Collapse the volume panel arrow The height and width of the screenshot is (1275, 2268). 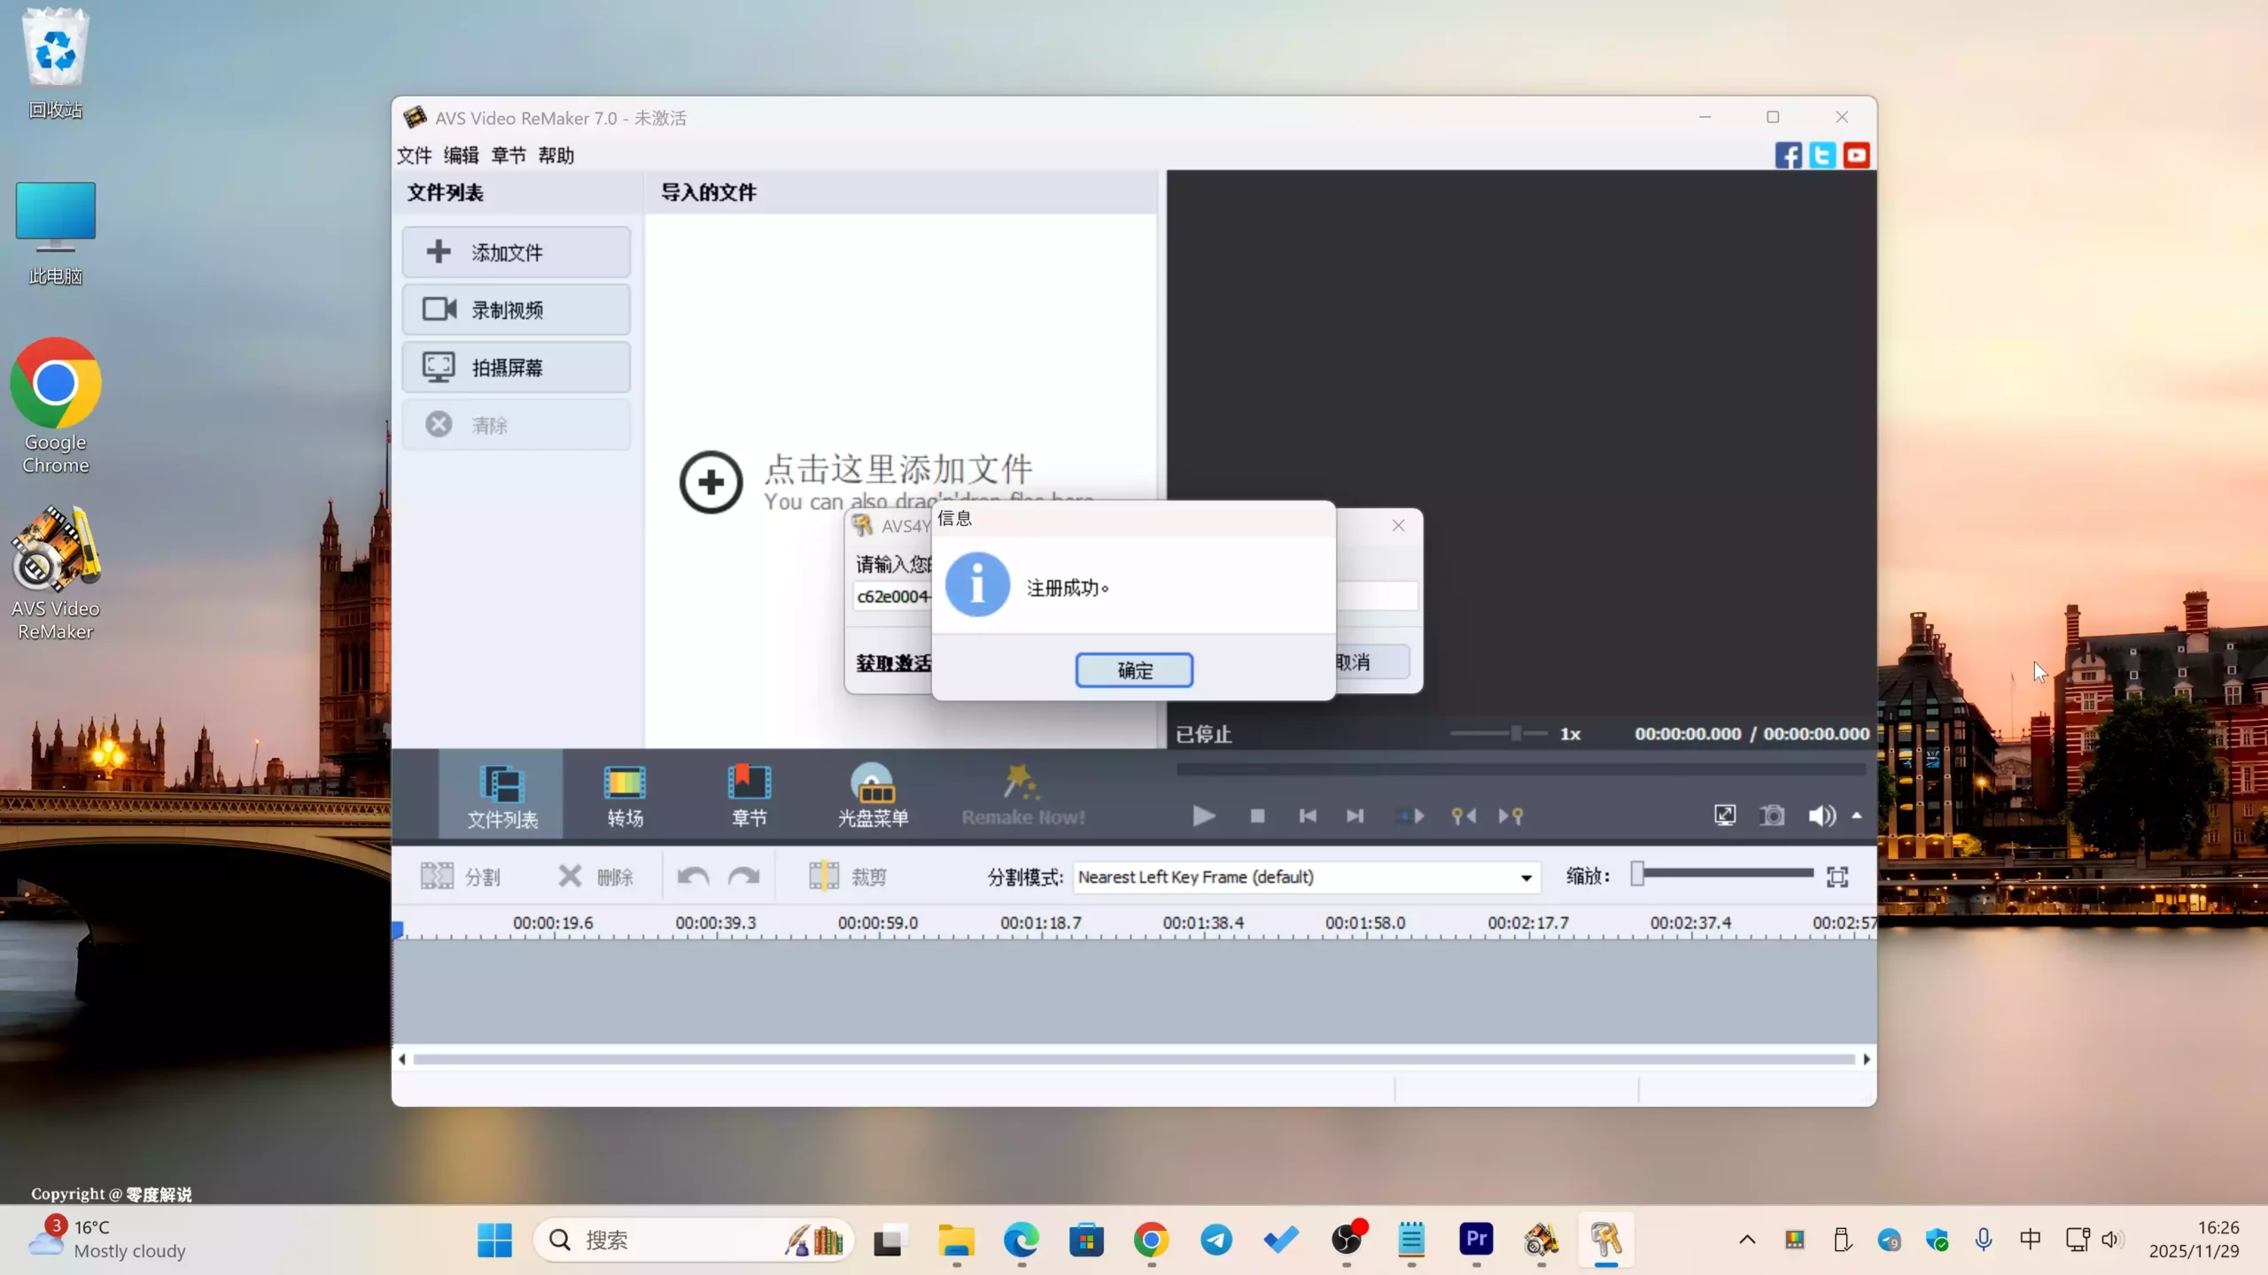coord(1856,815)
